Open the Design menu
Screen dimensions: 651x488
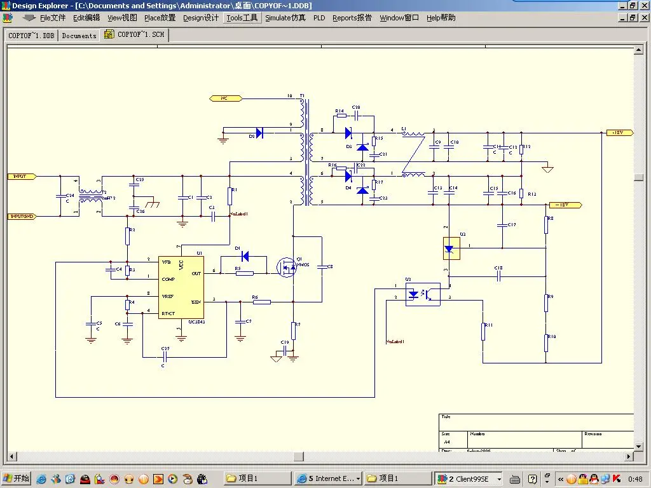[200, 18]
